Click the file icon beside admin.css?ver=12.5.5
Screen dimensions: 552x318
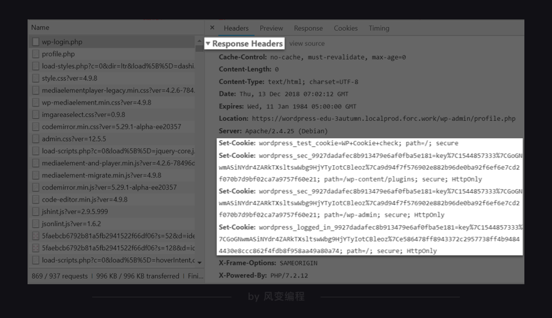36,139
